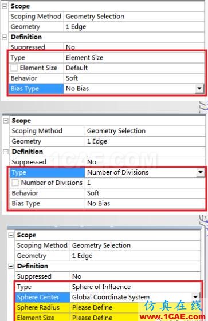Select the Element Size Default value field
Image resolution: width=208 pixels, height=321 pixels.
click(134, 68)
